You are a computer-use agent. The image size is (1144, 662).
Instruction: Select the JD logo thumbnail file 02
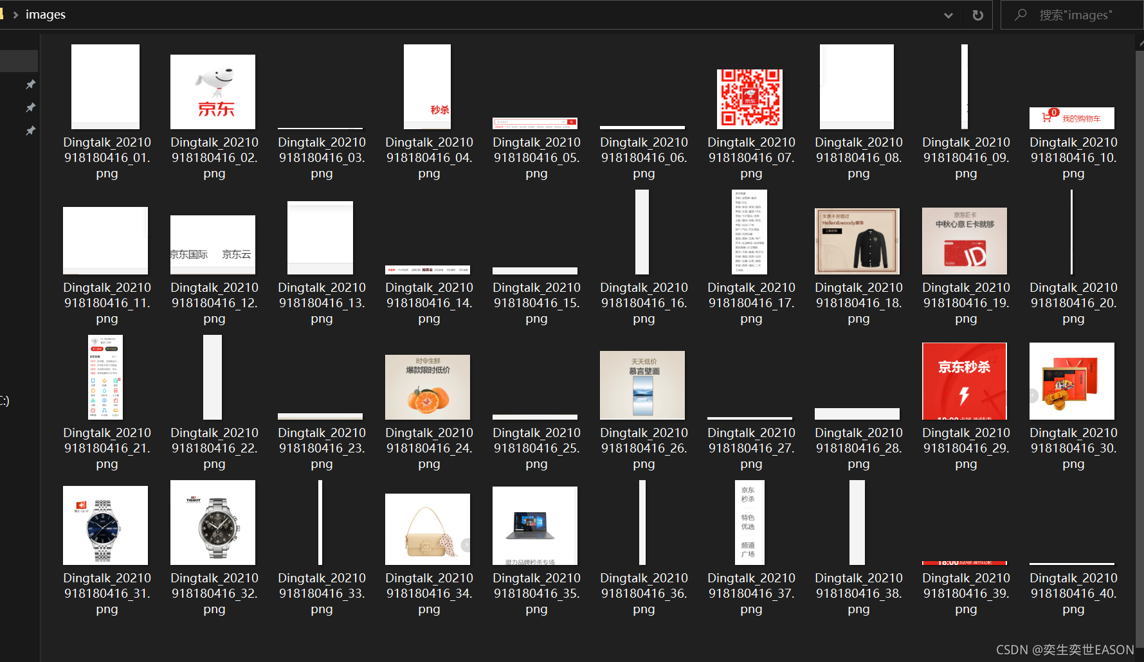coord(213,92)
